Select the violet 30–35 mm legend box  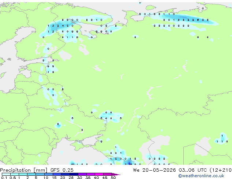[x=82, y=174]
